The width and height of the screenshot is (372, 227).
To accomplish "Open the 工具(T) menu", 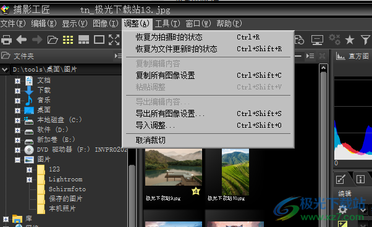I will (167, 23).
